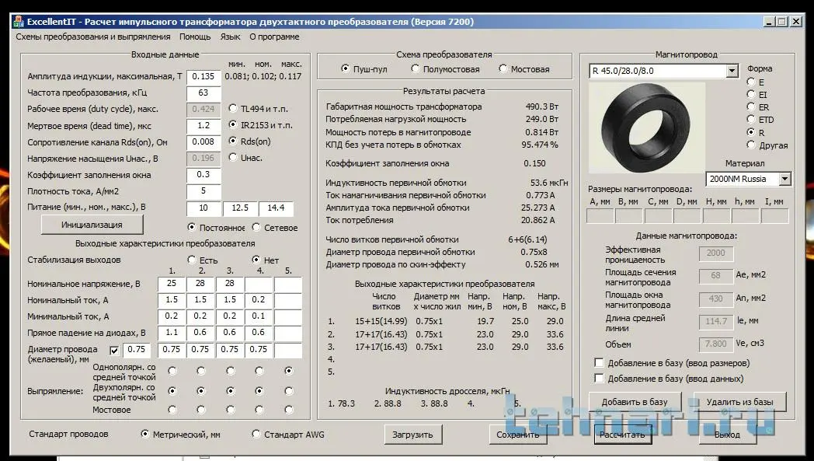The image size is (814, 461).
Task: Set output stabilization to Нет
Action: click(256, 260)
